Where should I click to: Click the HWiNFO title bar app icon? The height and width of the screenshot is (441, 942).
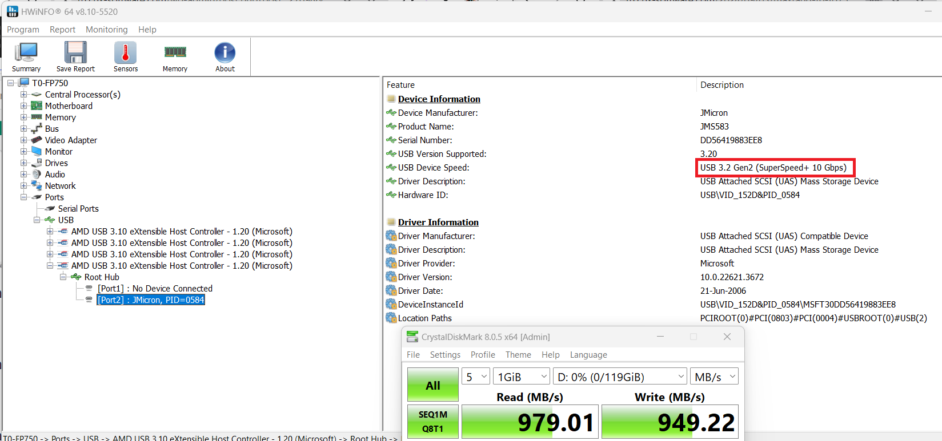[x=12, y=11]
